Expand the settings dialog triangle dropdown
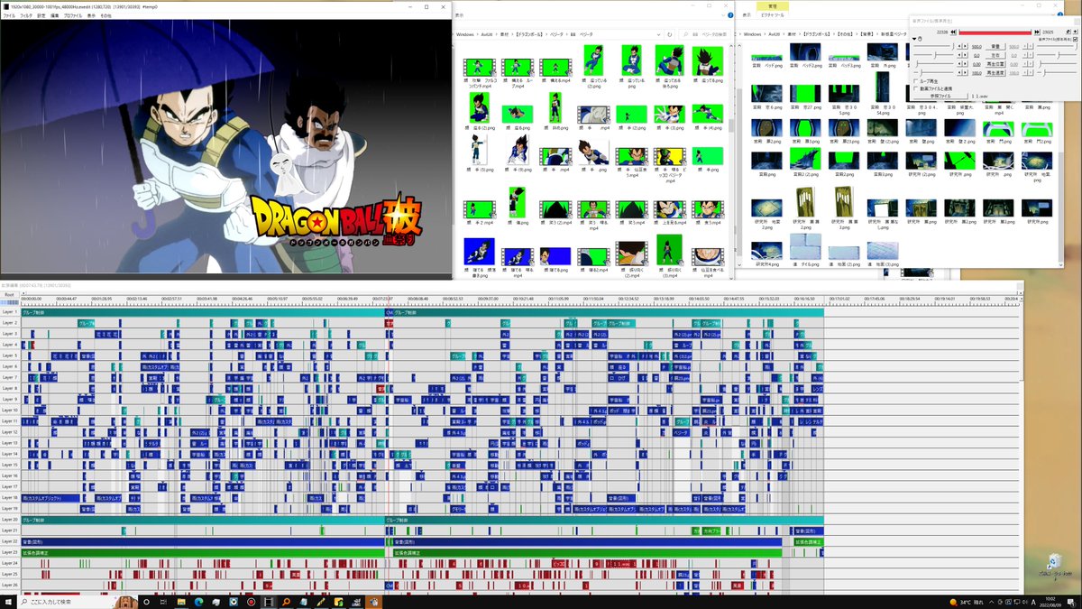 (x=914, y=39)
